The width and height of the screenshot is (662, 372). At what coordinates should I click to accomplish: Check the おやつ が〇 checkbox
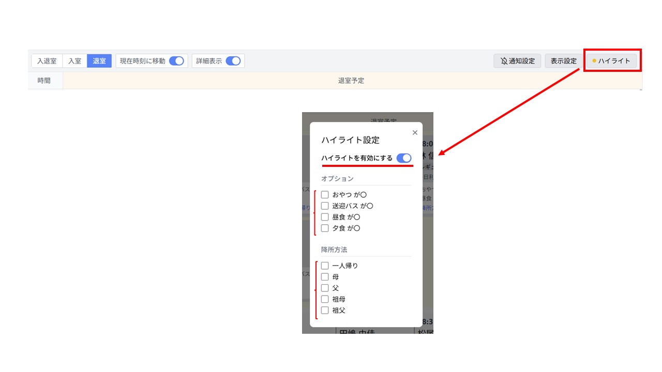[325, 195]
